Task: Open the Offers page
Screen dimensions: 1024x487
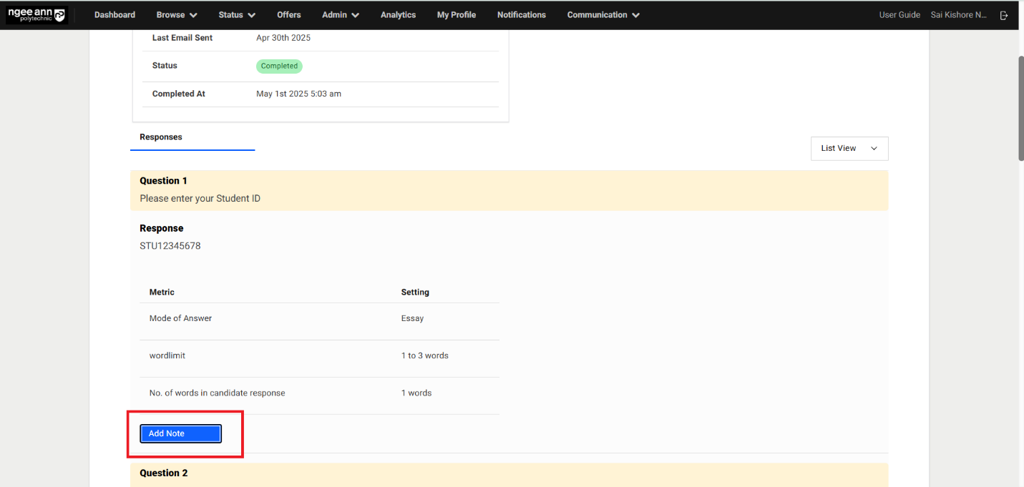Action: coord(289,15)
